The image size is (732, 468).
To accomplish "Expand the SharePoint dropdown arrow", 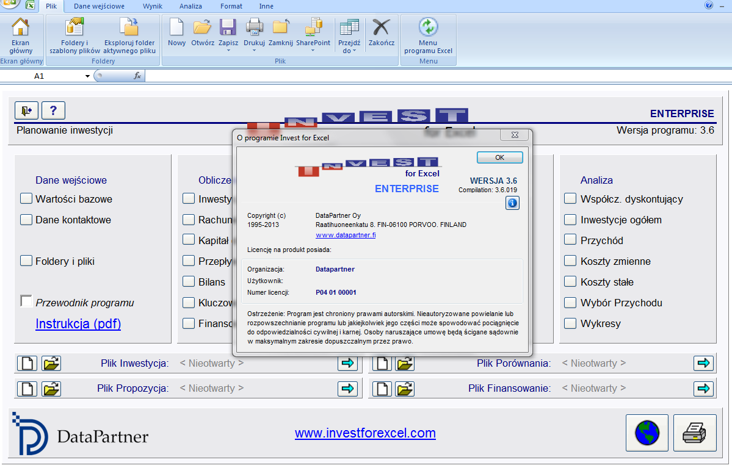I will 313,51.
